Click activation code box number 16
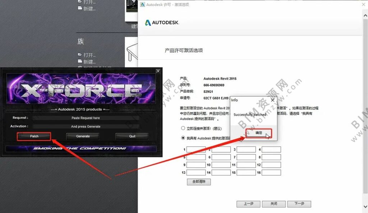The height and width of the screenshot is (213, 368). 271,173
